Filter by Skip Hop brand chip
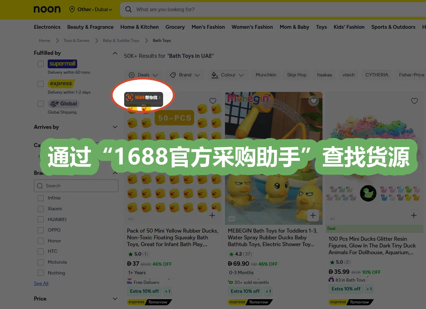This screenshot has height=309, width=426. coord(297,75)
